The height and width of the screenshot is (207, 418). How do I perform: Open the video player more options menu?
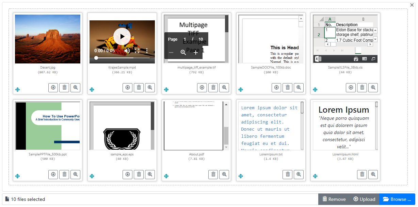(x=147, y=51)
